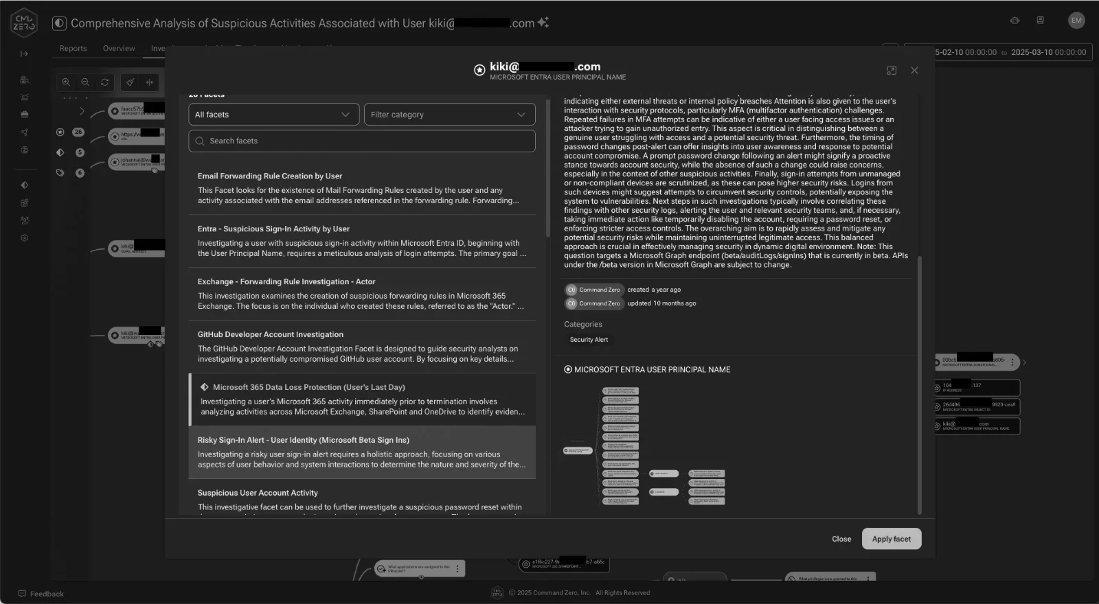Screen dimensions: 1099x604
Task: Click the Apply facet button
Action: click(892, 539)
